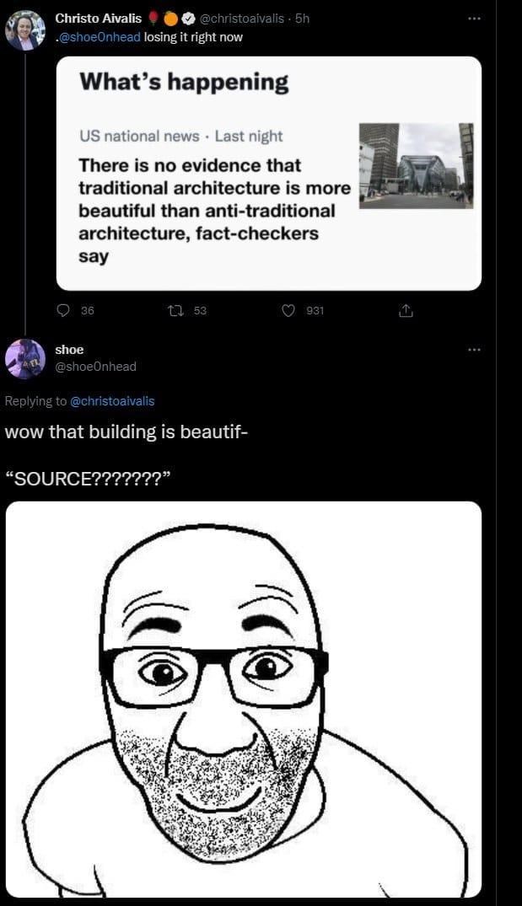Click the reply icon showing 36
The image size is (522, 906).
pyautogui.click(x=63, y=311)
